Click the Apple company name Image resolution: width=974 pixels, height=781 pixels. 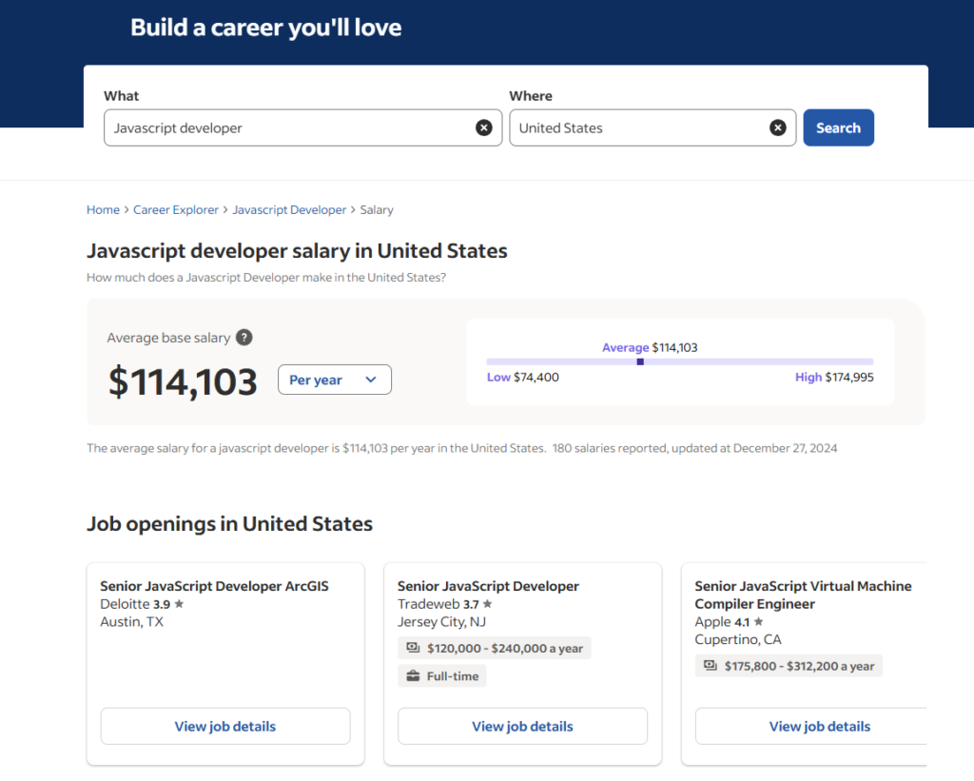(x=712, y=622)
